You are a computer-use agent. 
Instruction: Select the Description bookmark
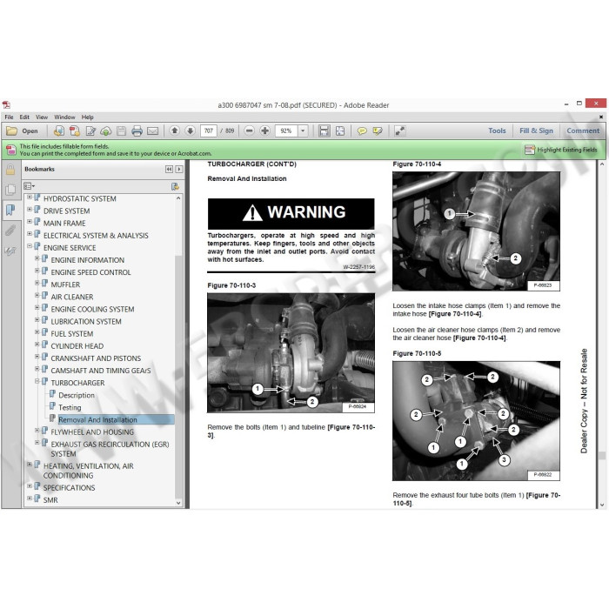pos(77,395)
